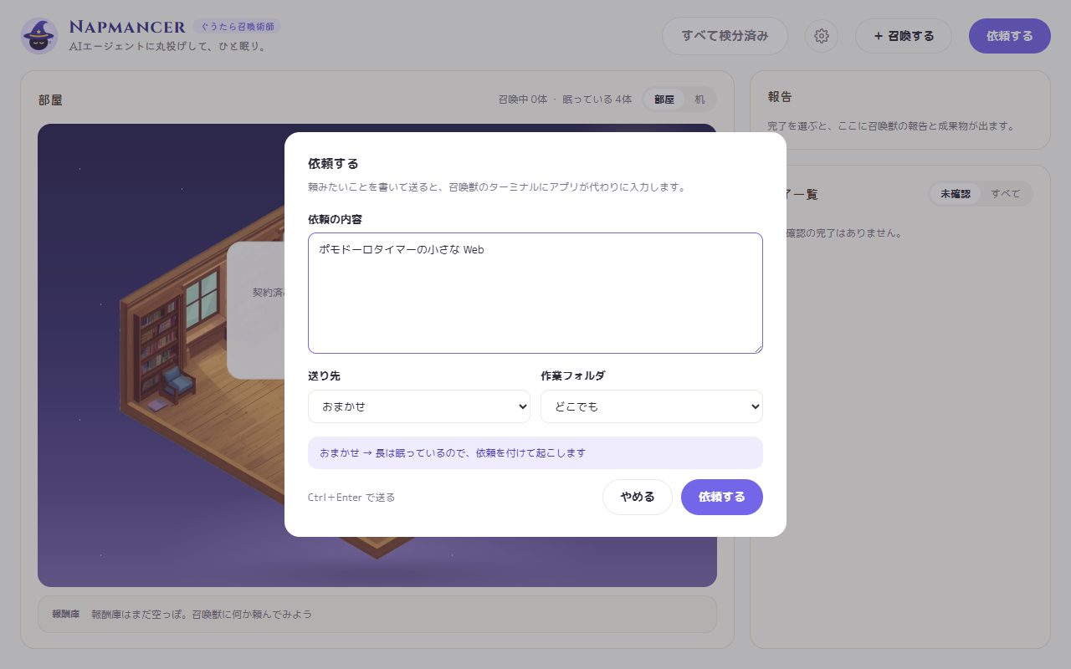The image size is (1071, 669).
Task: Click the おまかせ hint message banner
Action: [x=535, y=453]
